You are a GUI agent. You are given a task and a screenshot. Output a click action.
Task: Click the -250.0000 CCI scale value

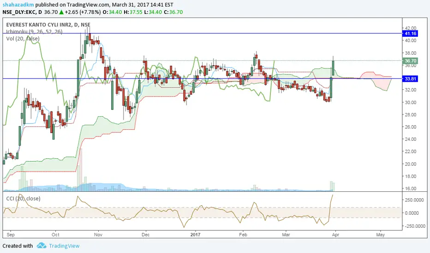(414, 226)
